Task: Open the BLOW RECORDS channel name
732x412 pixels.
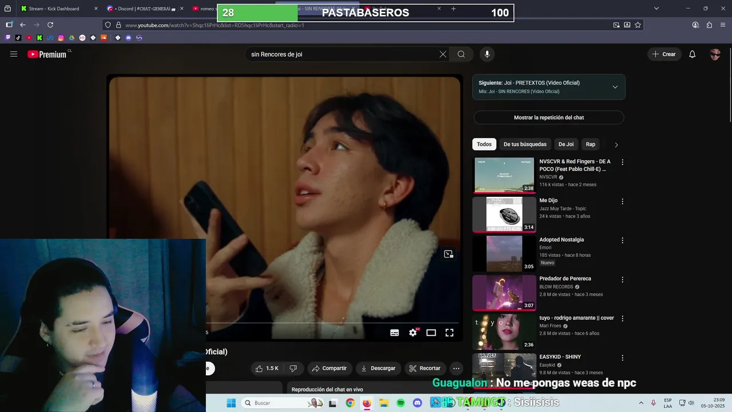Action: click(x=556, y=287)
